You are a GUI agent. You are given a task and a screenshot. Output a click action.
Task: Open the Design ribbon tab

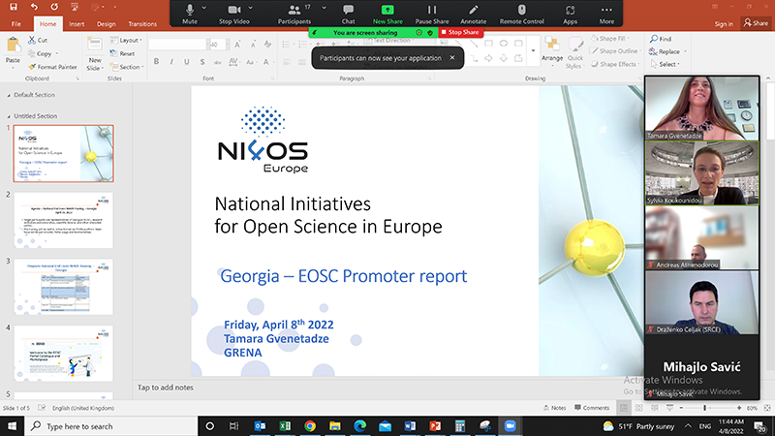coord(106,23)
